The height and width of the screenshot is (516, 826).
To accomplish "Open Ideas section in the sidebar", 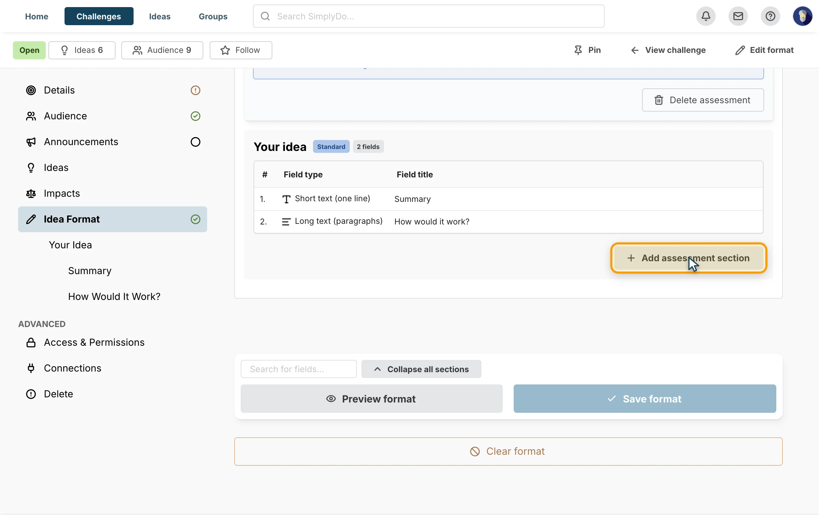I will [x=112, y=168].
